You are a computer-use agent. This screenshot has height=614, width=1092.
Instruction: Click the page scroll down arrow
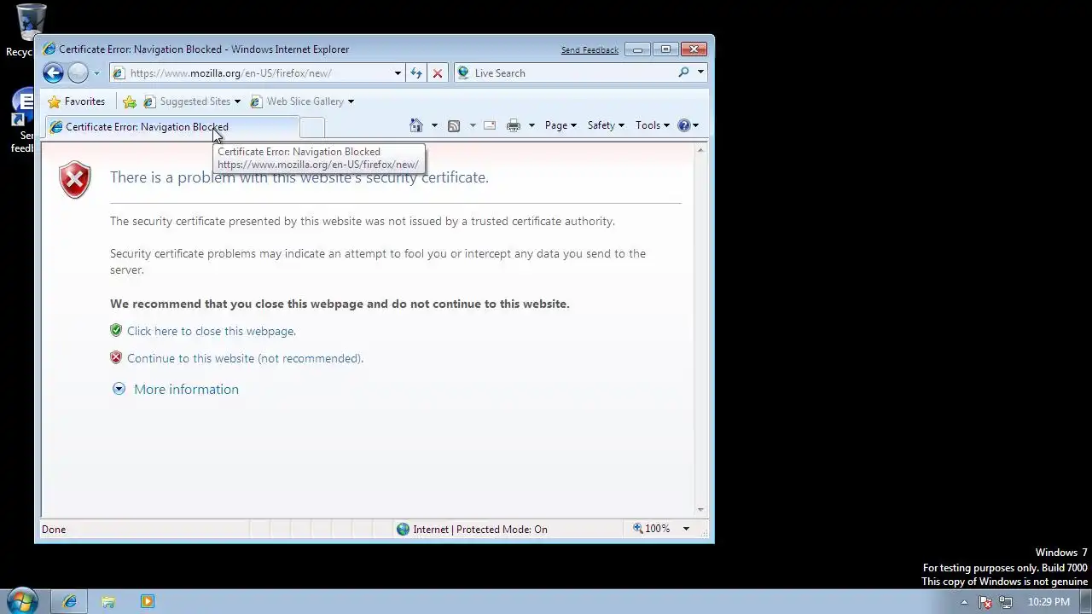tap(700, 509)
